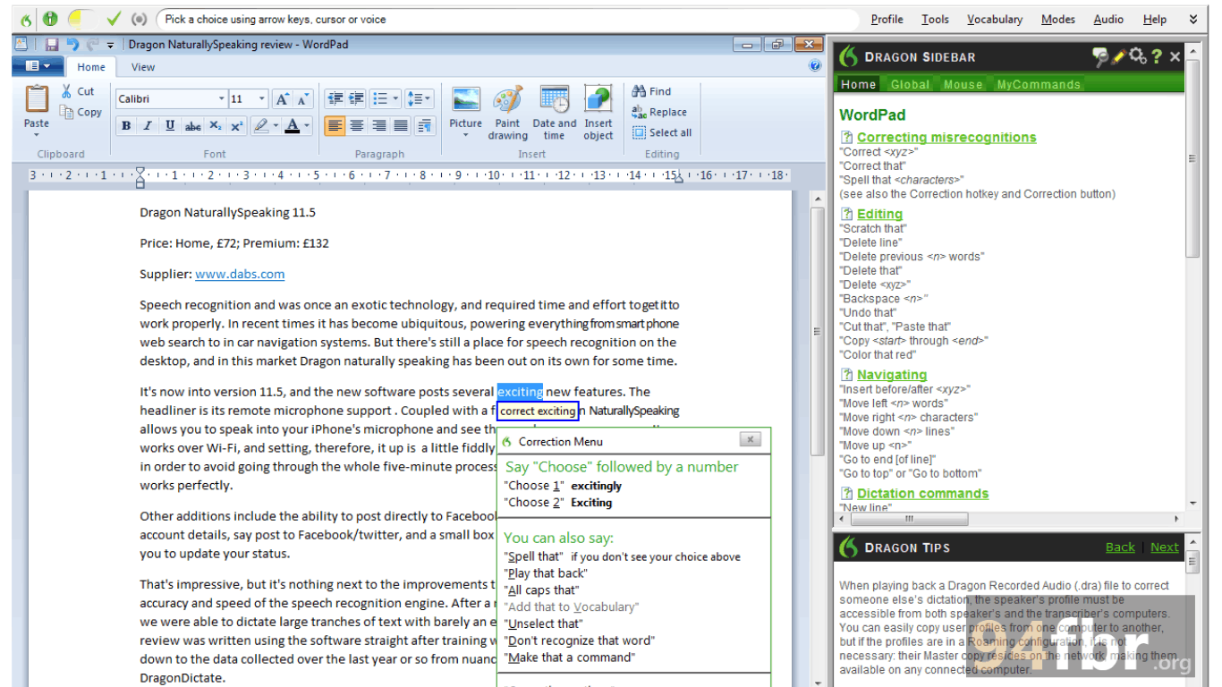
Task: Click the Next link in Dragon Tips
Action: (1165, 547)
